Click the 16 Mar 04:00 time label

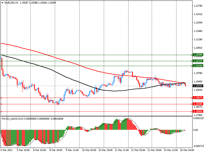tap(187, 150)
